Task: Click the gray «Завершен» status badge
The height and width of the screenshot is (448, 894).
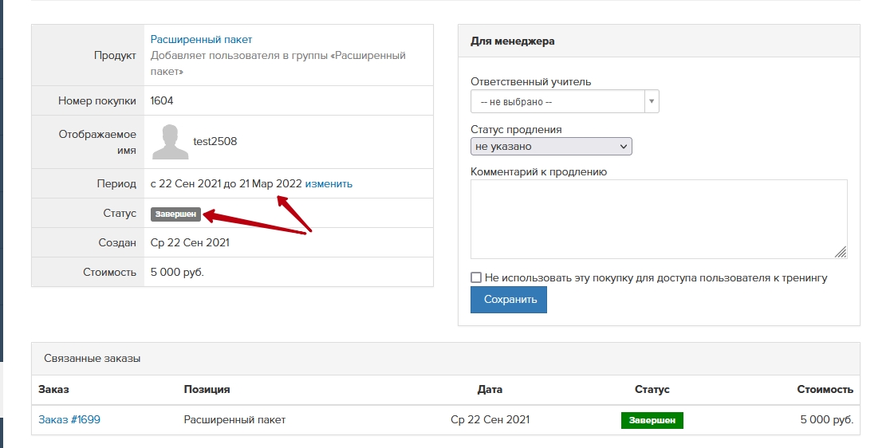Action: (x=175, y=214)
